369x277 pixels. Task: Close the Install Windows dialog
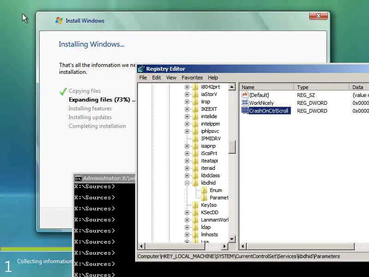318,16
